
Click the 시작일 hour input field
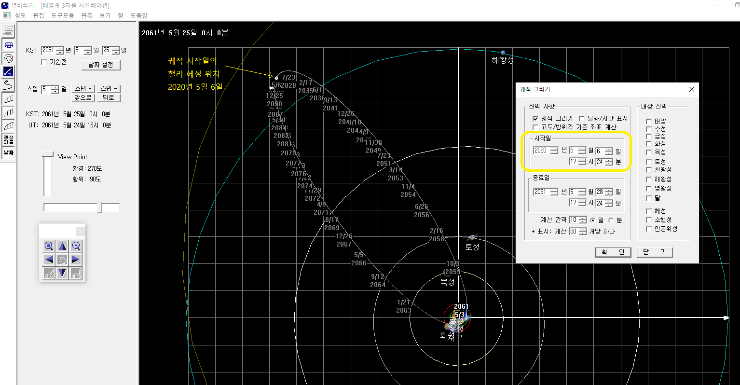click(573, 162)
